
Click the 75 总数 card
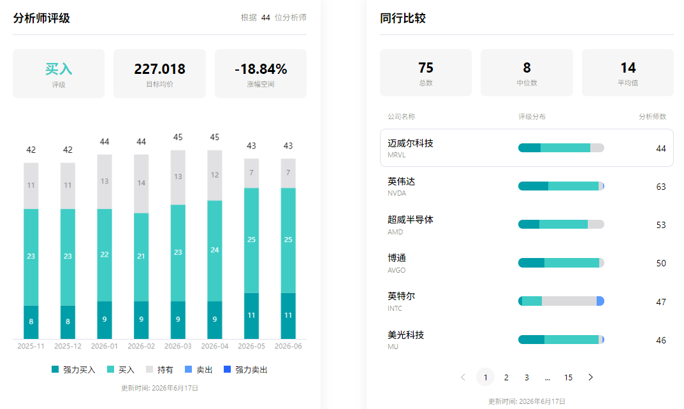point(426,73)
